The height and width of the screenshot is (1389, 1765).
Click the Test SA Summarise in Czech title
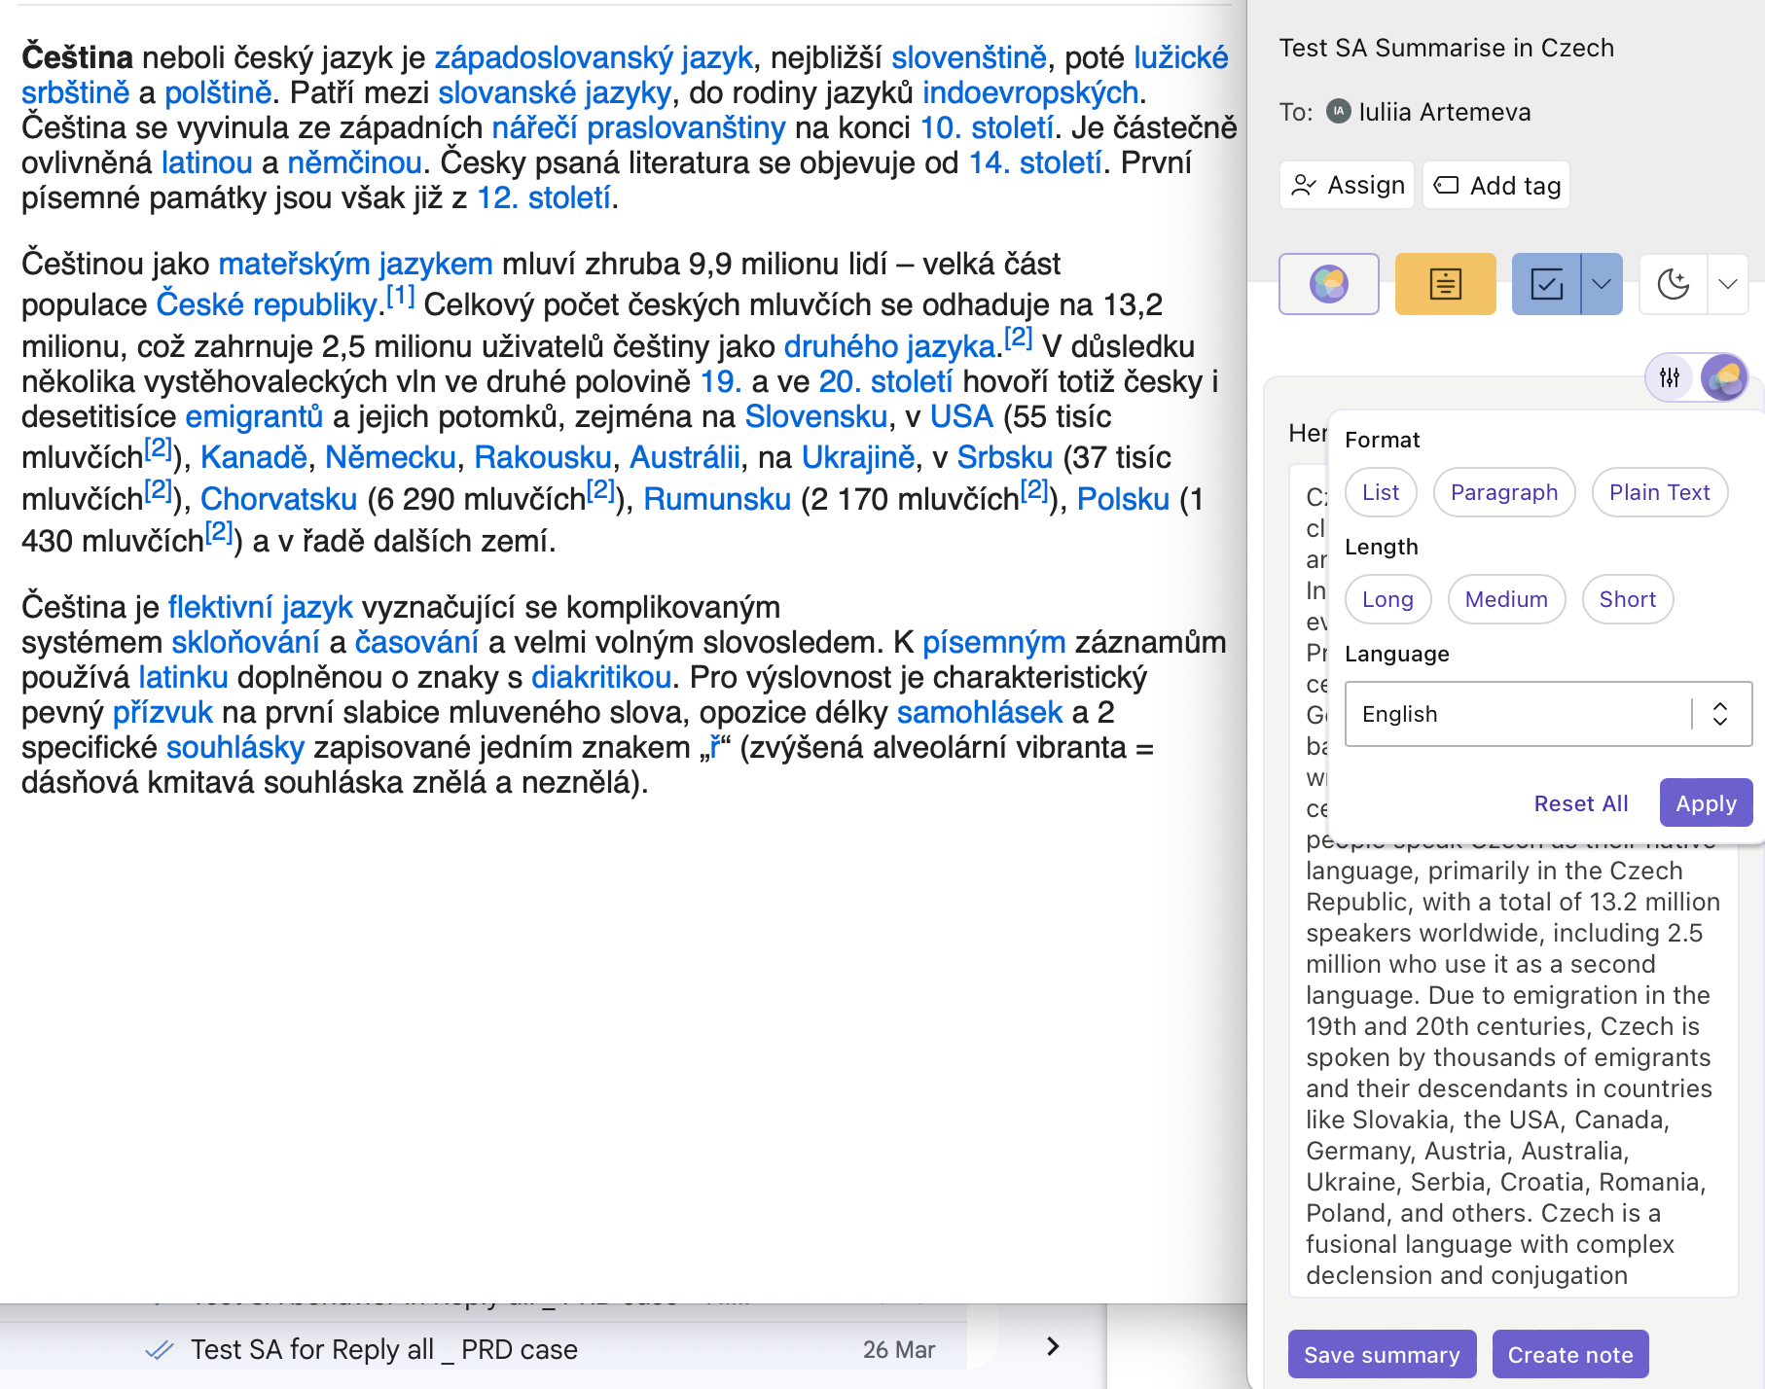coord(1446,48)
